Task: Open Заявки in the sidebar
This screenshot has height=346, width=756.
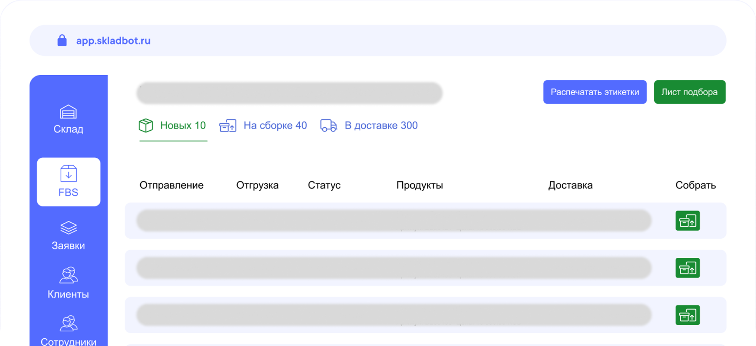Action: click(x=68, y=235)
